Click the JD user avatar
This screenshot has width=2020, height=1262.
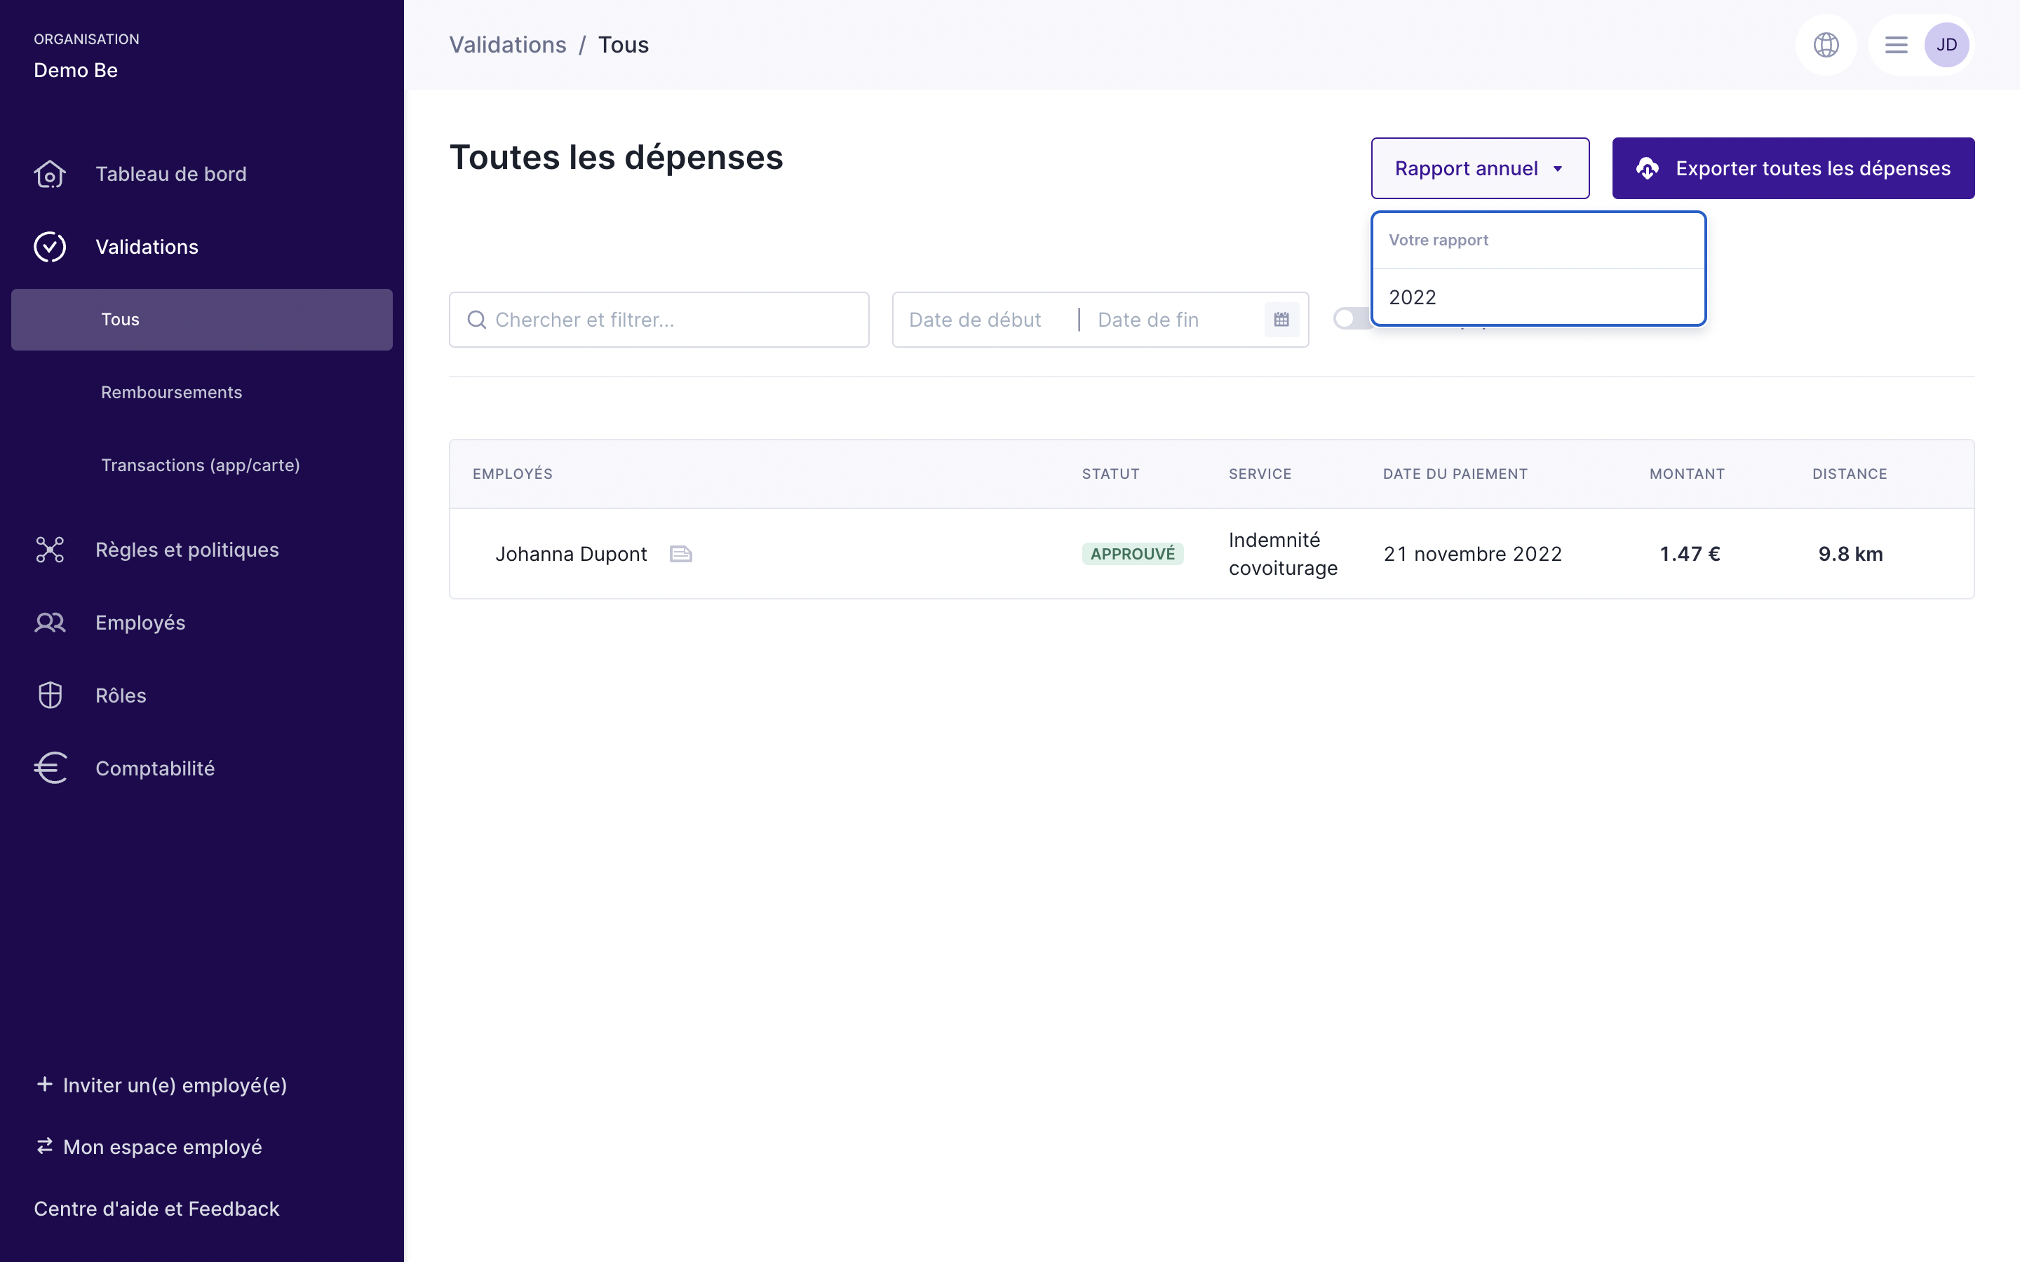pyautogui.click(x=1946, y=45)
